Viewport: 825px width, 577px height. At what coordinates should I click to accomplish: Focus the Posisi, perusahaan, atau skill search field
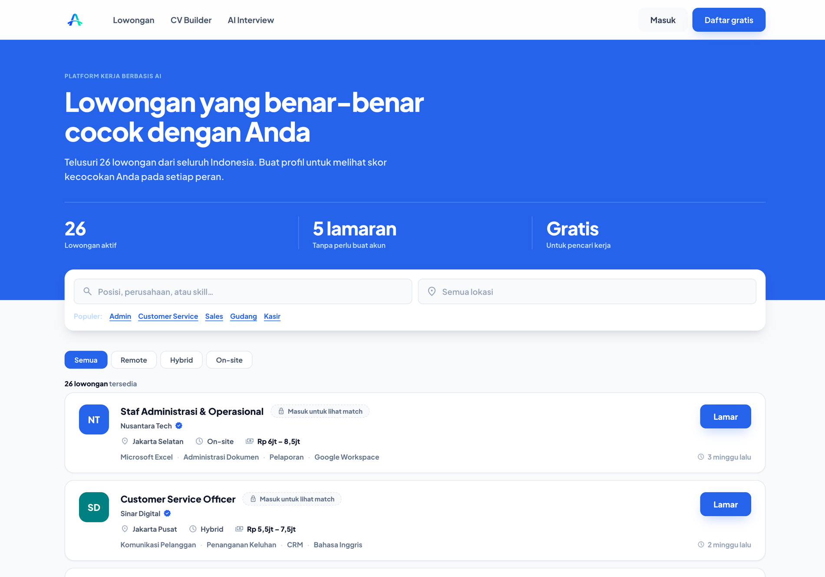(x=243, y=292)
